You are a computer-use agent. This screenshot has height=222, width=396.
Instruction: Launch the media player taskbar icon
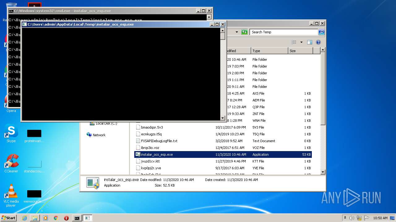pyautogui.click(x=45, y=218)
